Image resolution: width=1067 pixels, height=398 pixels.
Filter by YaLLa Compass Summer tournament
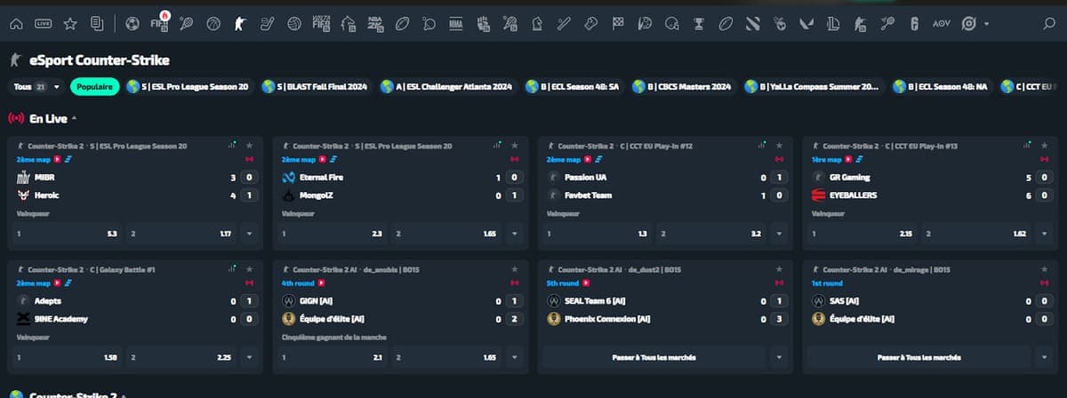click(x=814, y=87)
